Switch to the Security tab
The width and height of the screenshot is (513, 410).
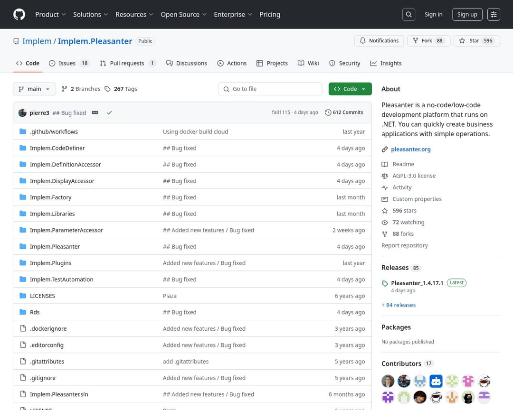(344, 63)
